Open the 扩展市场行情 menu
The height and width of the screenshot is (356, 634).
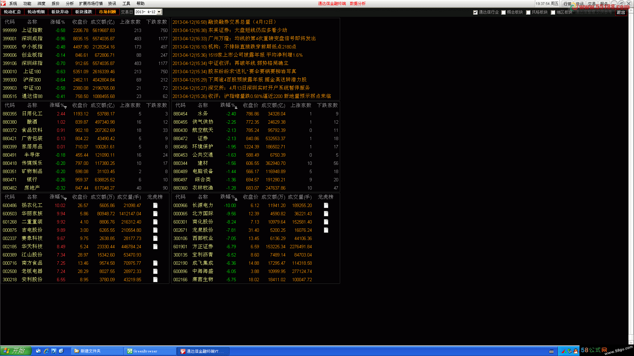(91, 4)
